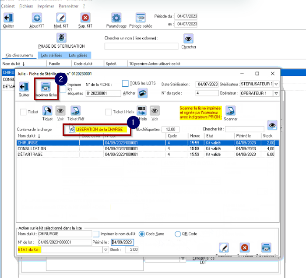Open Cabinet menu
Image resolution: width=306 pixels, height=278 pixels.
pyautogui.click(x=7, y=6)
